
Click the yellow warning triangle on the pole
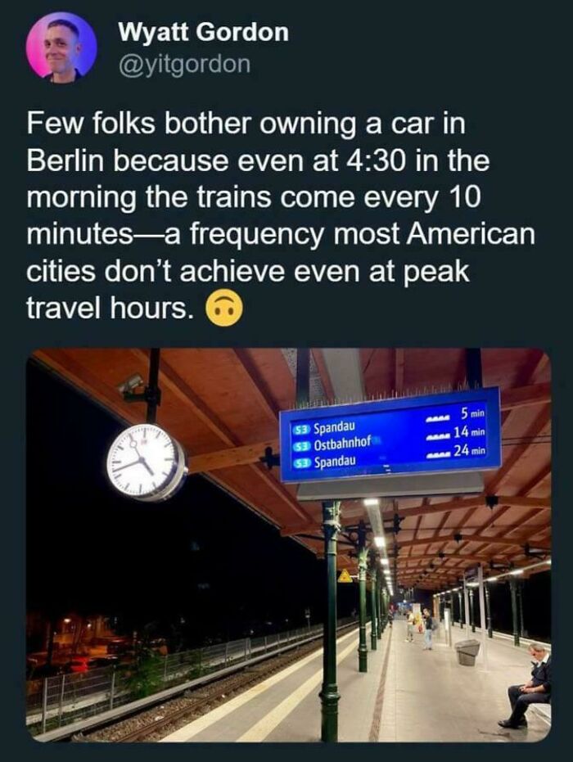[345, 576]
